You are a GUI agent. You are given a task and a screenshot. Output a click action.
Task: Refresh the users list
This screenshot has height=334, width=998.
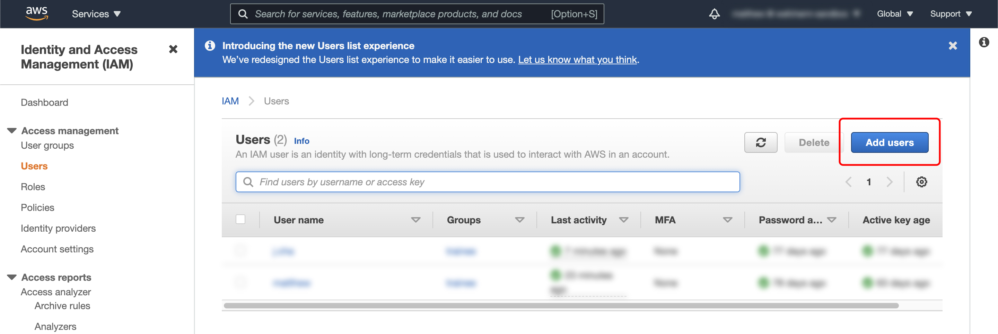761,142
